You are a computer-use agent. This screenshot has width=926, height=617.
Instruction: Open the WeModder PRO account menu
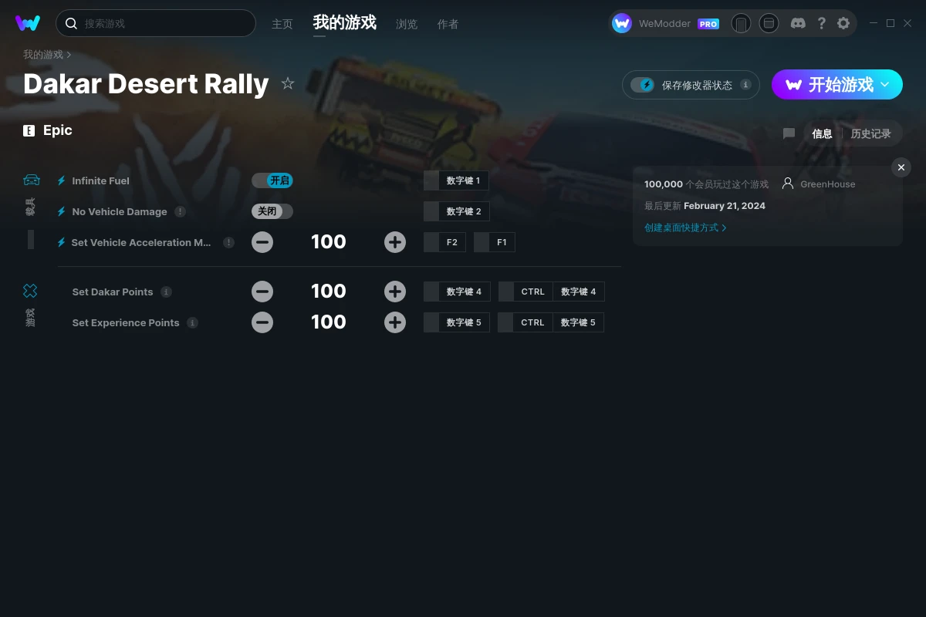click(x=666, y=23)
